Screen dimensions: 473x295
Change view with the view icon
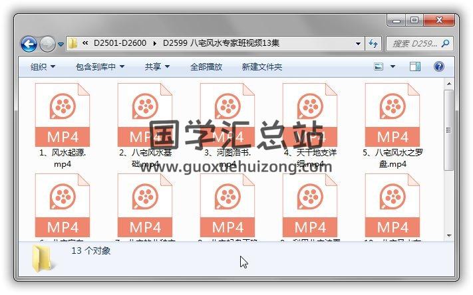[379, 66]
